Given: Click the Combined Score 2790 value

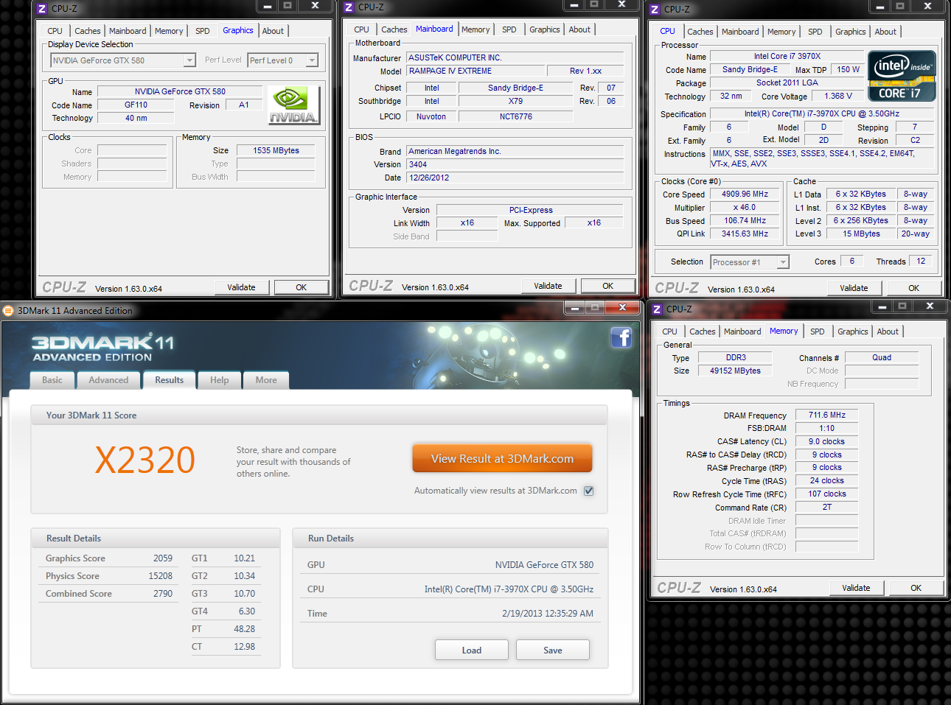Looking at the screenshot, I should point(163,594).
